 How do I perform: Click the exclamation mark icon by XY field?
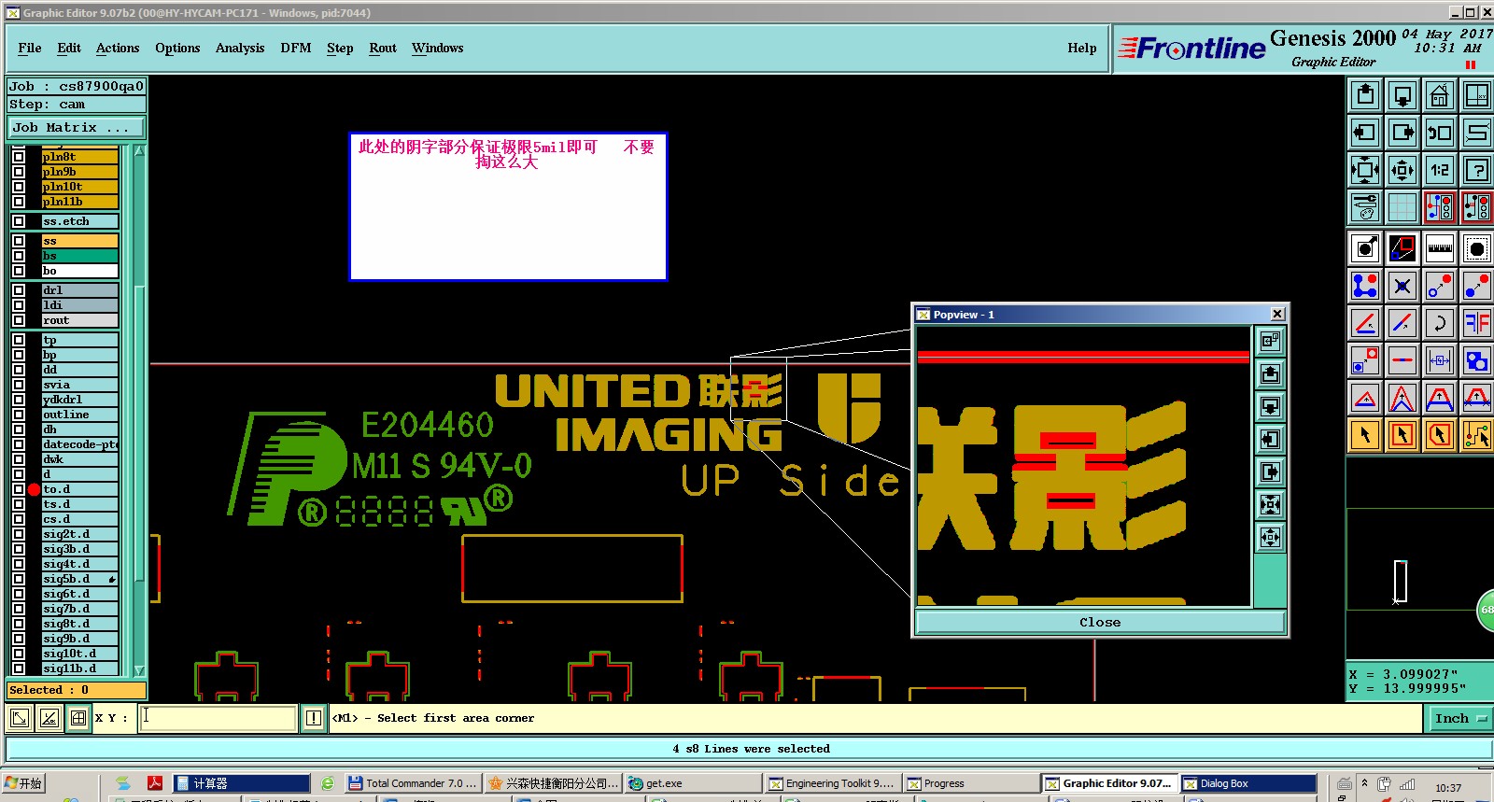[314, 718]
